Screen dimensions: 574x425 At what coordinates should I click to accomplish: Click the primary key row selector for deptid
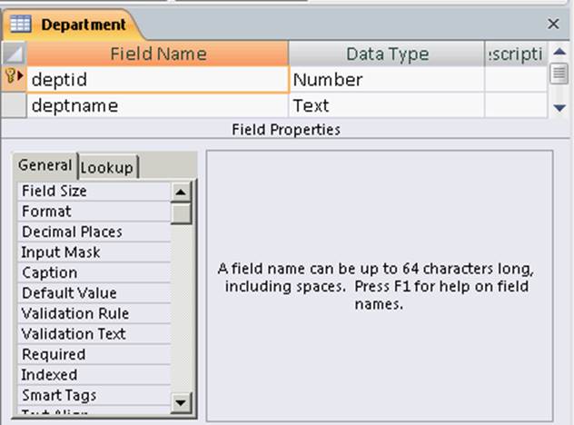click(x=14, y=80)
